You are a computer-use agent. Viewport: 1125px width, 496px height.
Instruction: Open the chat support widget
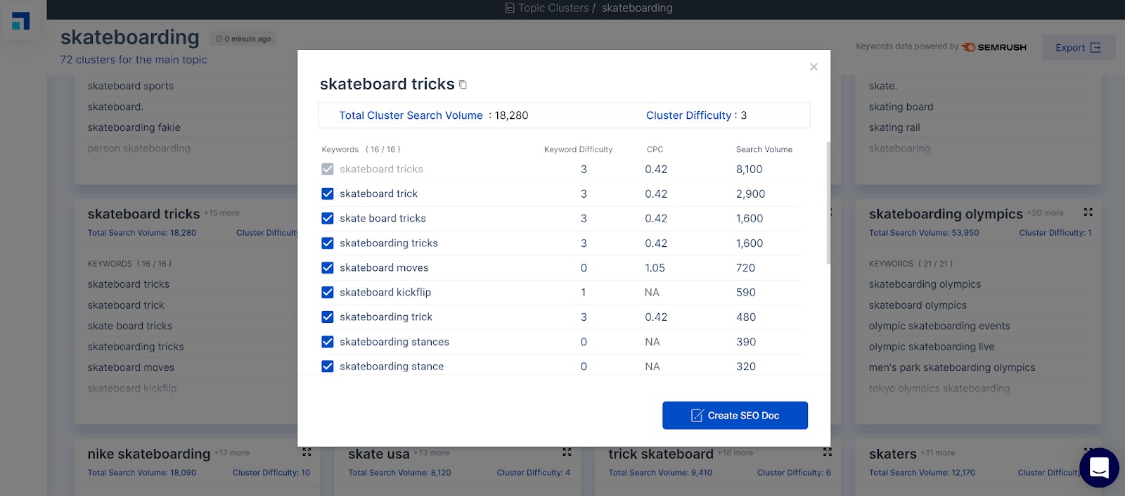tap(1098, 468)
